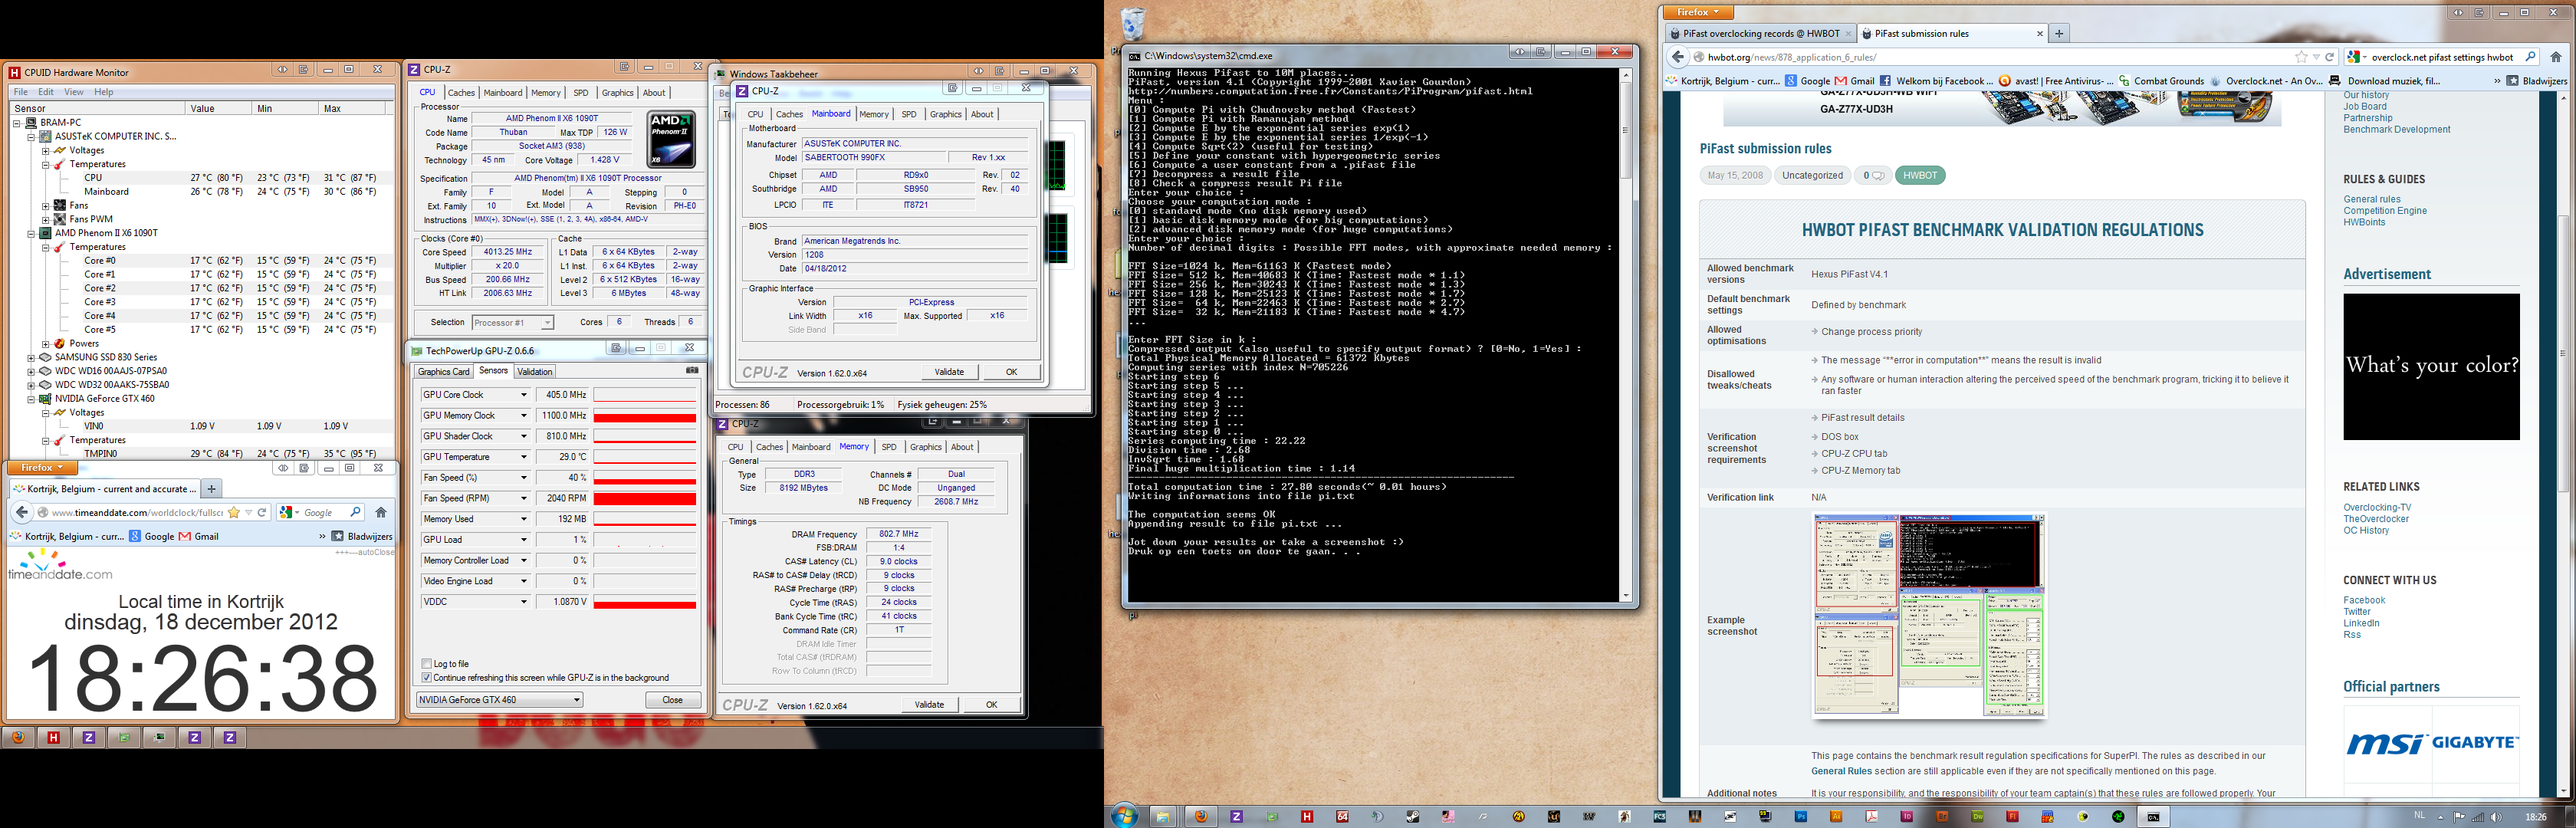This screenshot has height=828, width=2576.
Task: Close the PiFast submission rules tab
Action: pyautogui.click(x=2040, y=33)
